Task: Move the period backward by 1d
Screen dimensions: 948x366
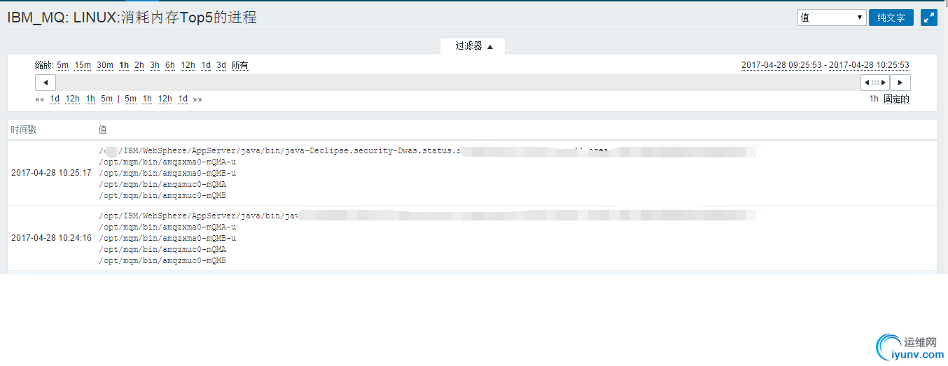Action: [55, 99]
